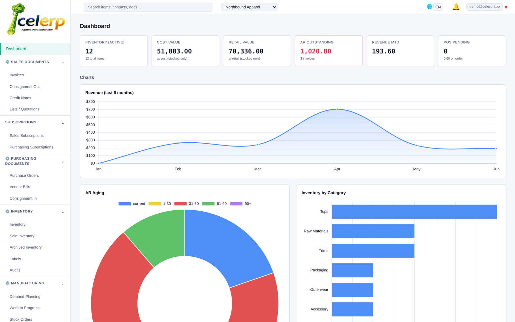The image size is (515, 322).
Task: Click the Trims bar in category chart
Action: pyautogui.click(x=373, y=251)
